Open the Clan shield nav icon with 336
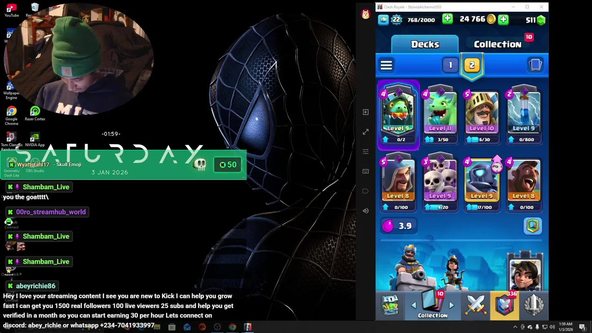This screenshot has height=333, width=592. click(505, 305)
